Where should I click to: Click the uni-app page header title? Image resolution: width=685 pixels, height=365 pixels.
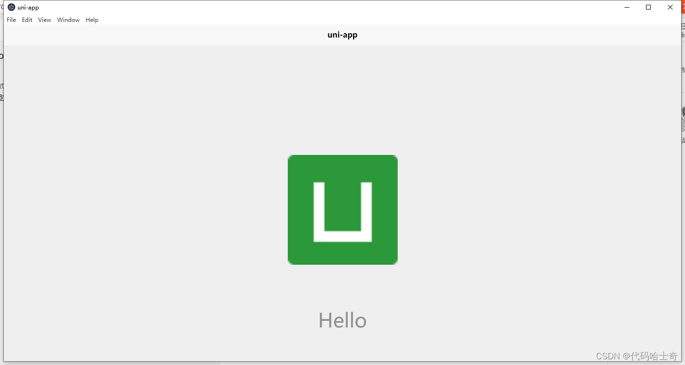pos(342,35)
